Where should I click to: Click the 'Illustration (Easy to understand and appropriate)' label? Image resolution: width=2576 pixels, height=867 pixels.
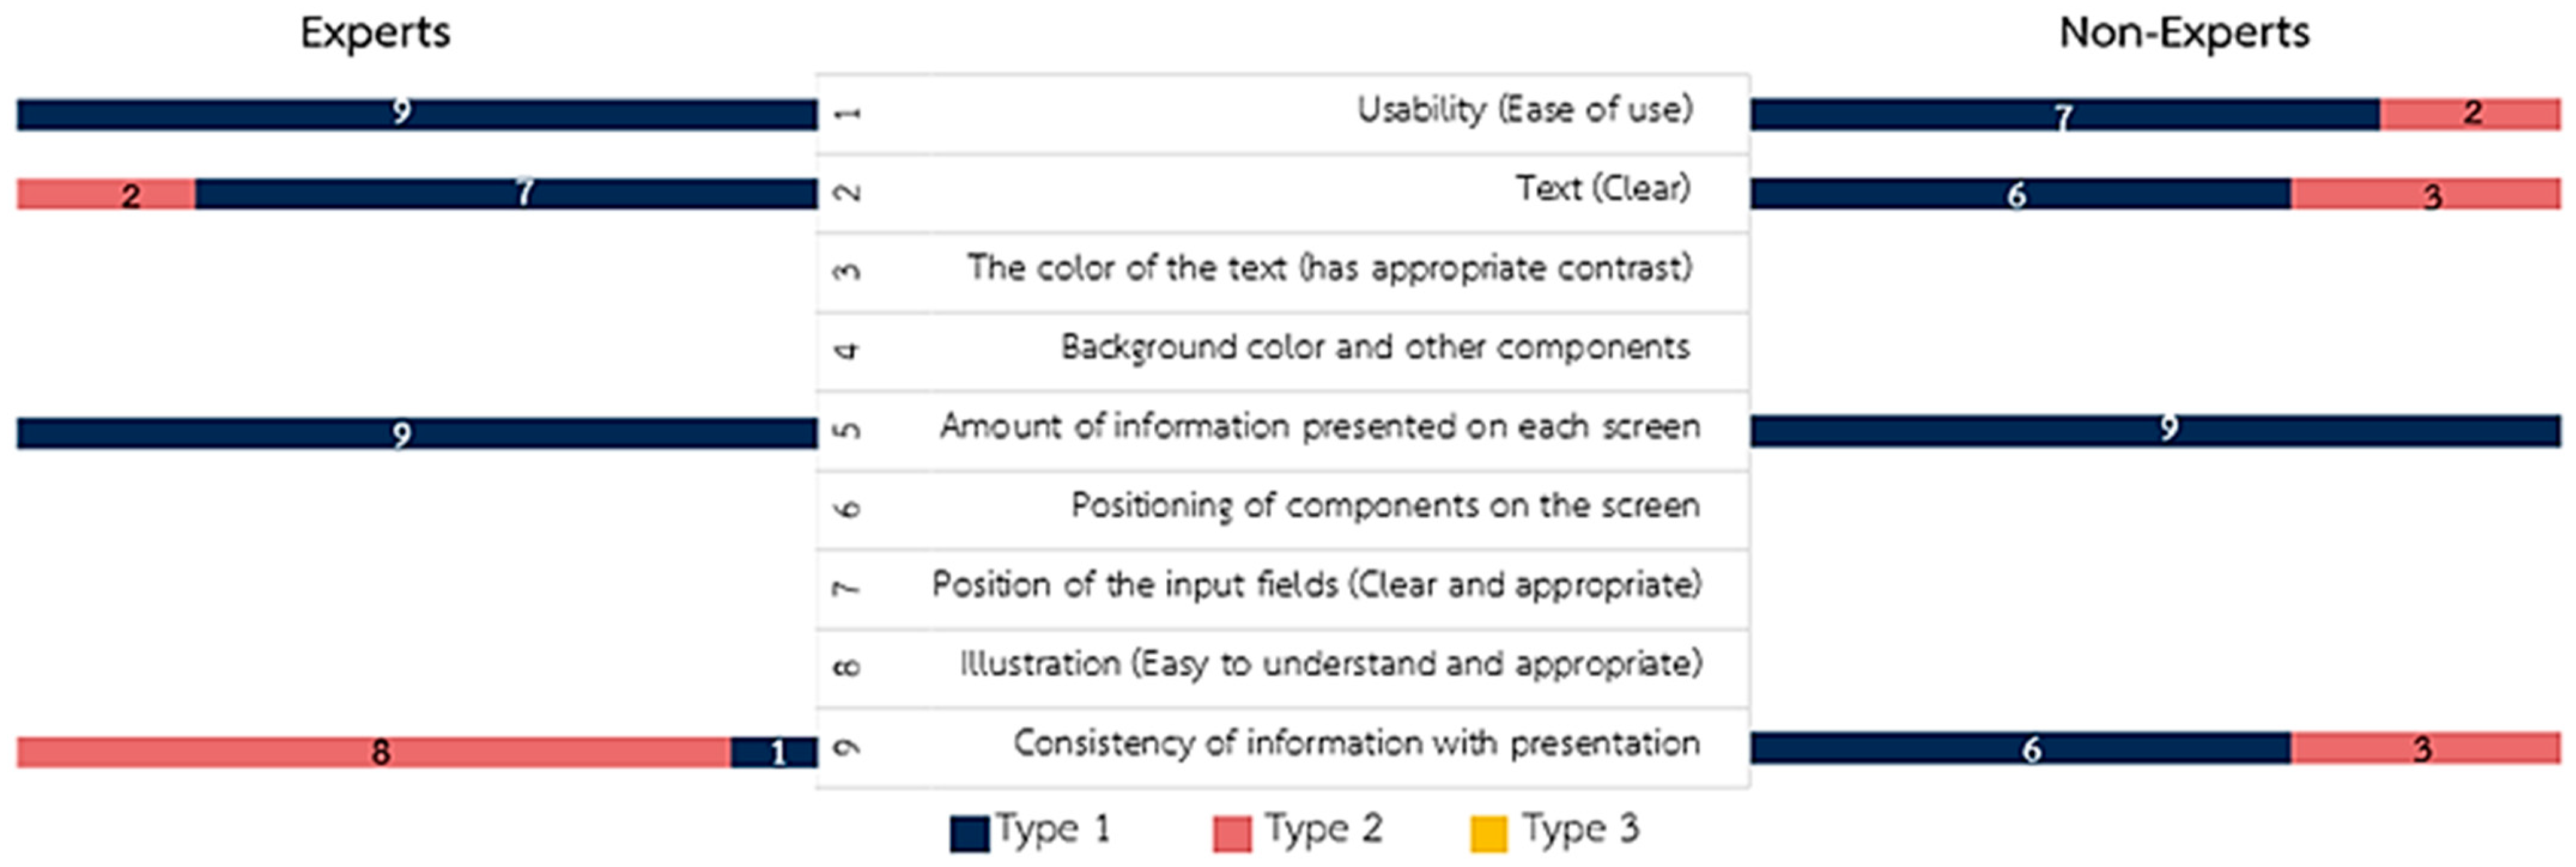(x=1330, y=664)
